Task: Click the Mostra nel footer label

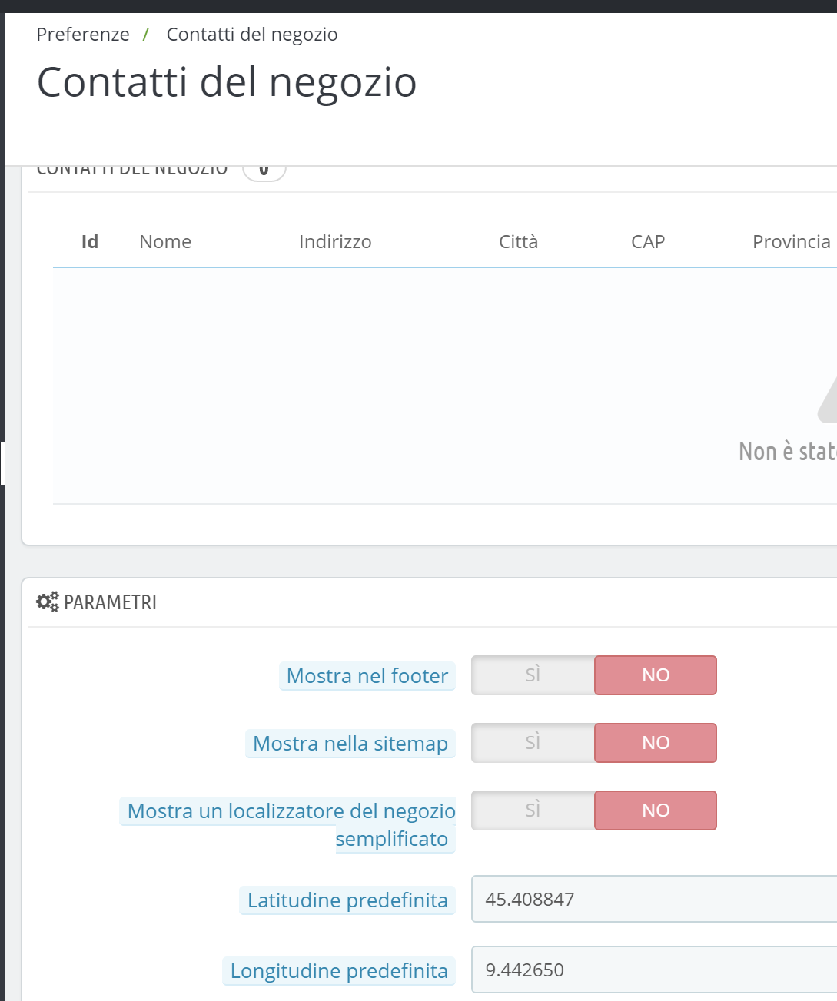Action: pyautogui.click(x=367, y=676)
